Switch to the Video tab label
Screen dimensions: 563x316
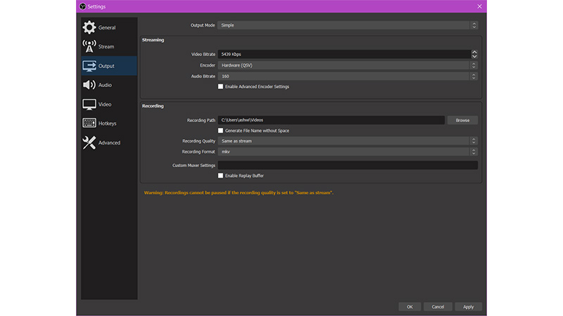[105, 104]
